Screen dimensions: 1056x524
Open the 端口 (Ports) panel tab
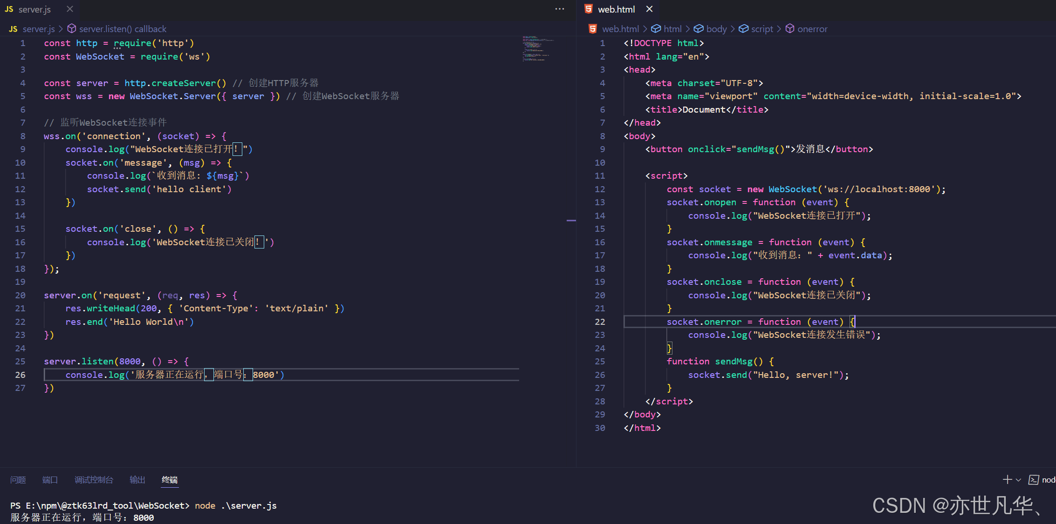pyautogui.click(x=50, y=480)
